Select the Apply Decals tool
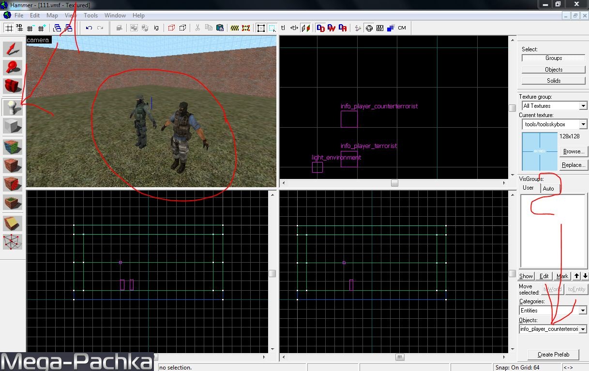 (x=13, y=184)
